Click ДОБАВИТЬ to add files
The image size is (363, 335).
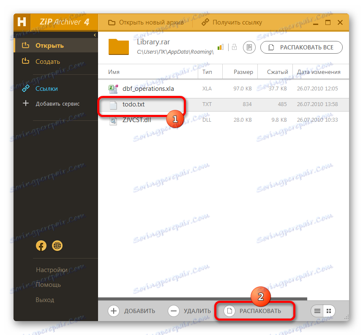pyautogui.click(x=131, y=310)
